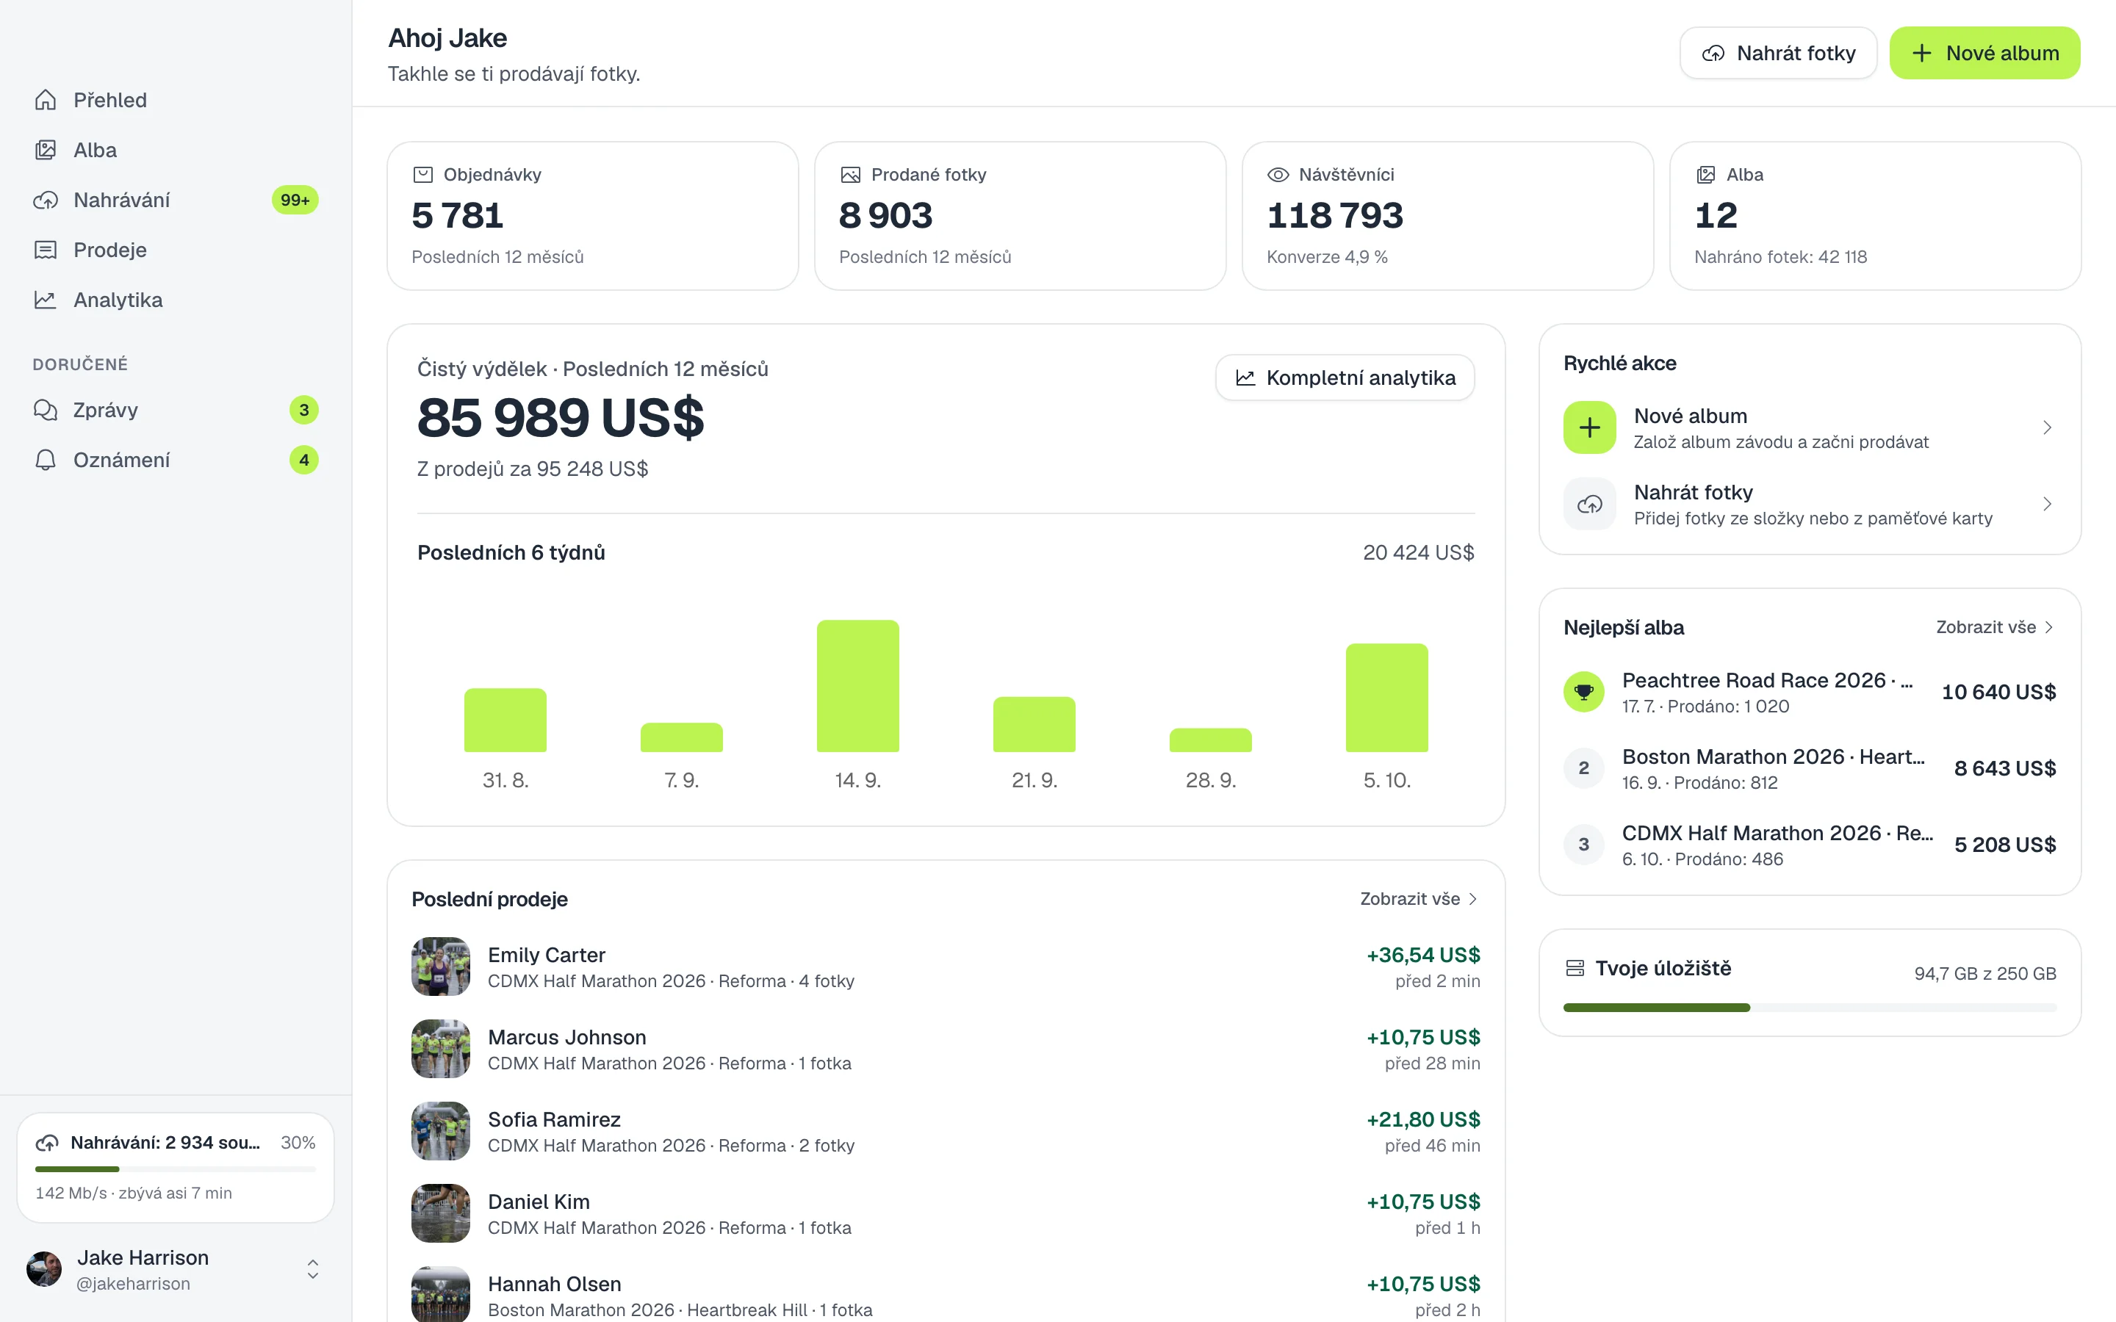Expand the Jake Harrison account switcher chevrons
Viewport: 2116px width, 1322px height.
click(x=312, y=1270)
